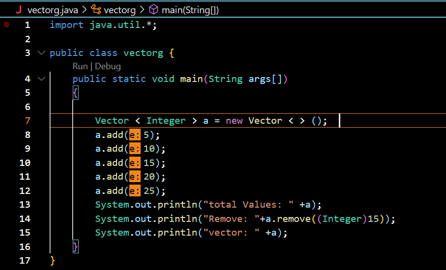Click line number 17 in the gutter
The height and width of the screenshot is (270, 446).
[x=25, y=260]
